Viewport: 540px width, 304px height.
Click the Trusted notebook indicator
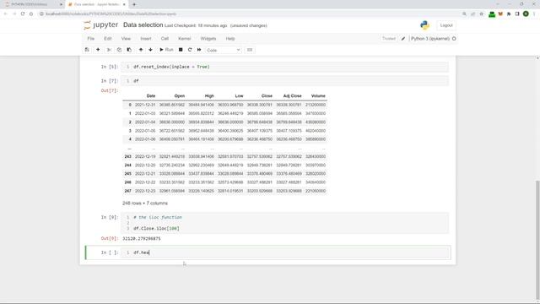pyautogui.click(x=389, y=39)
